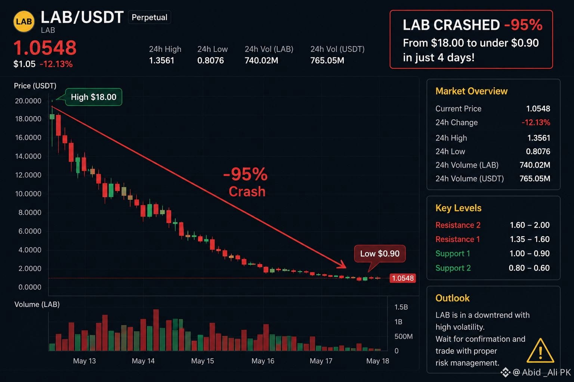Click the 8.0000 price axis label
Viewport: 574px width, 382px height.
point(30,213)
